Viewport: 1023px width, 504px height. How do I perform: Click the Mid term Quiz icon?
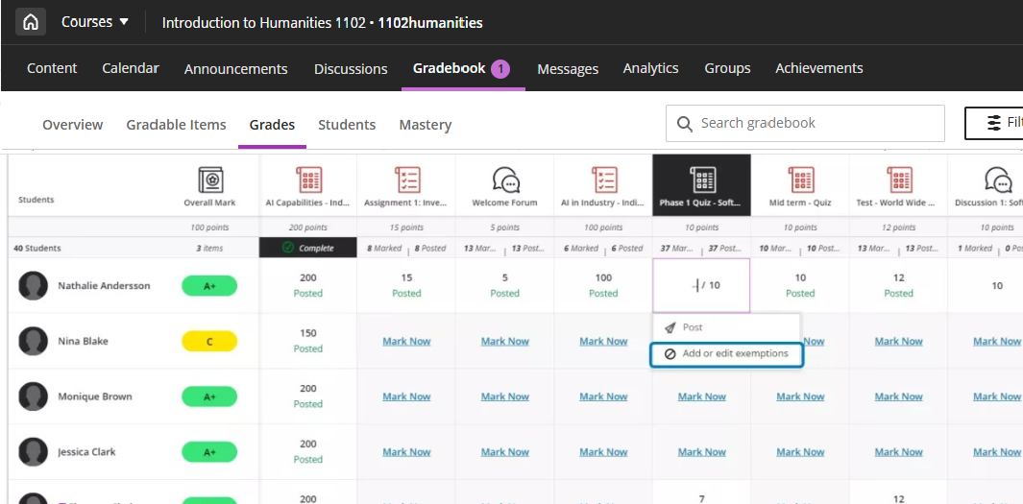click(x=800, y=180)
